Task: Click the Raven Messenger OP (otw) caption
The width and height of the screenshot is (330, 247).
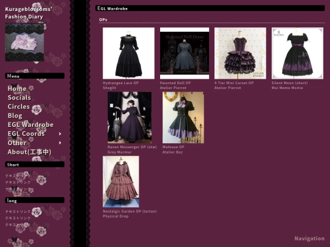Action: coord(132,147)
